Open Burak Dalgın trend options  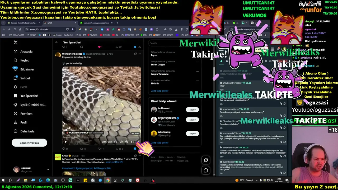197,62
